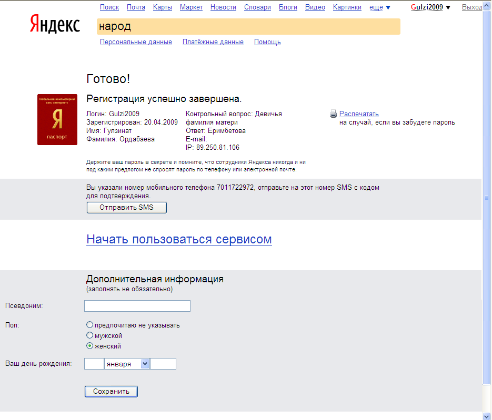Open Словари in the top navigation
This screenshot has height=420, width=492.
pyautogui.click(x=258, y=7)
